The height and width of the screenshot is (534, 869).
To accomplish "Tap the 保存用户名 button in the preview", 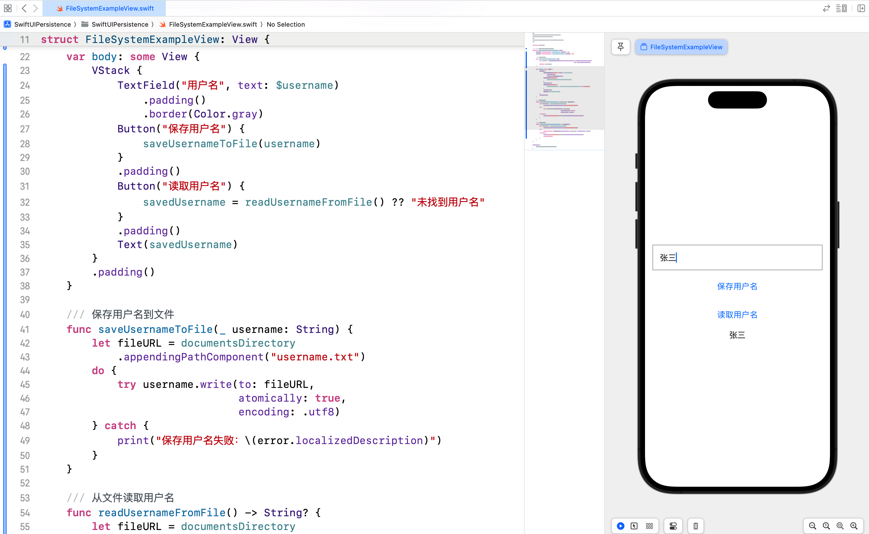I will pyautogui.click(x=737, y=286).
